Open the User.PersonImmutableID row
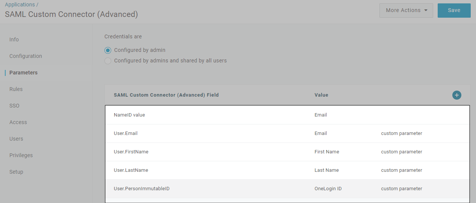The width and height of the screenshot is (476, 203). pos(142,189)
